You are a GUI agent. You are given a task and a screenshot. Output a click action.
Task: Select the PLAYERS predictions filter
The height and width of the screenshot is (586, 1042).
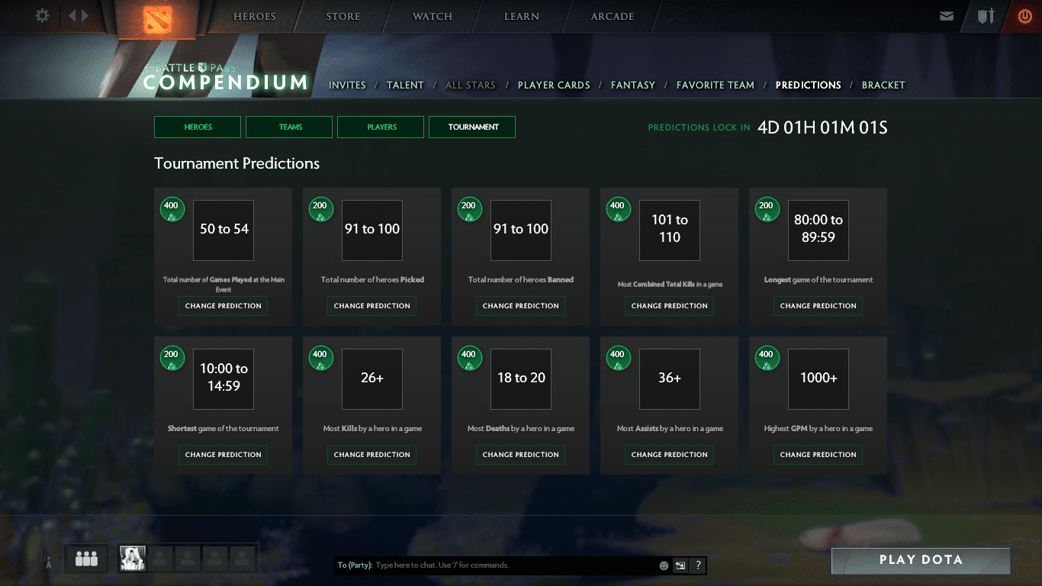pyautogui.click(x=380, y=127)
